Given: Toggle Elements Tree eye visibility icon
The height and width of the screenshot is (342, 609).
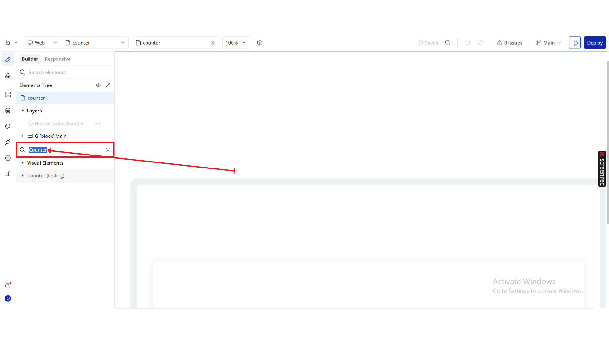Looking at the screenshot, I should click(98, 85).
